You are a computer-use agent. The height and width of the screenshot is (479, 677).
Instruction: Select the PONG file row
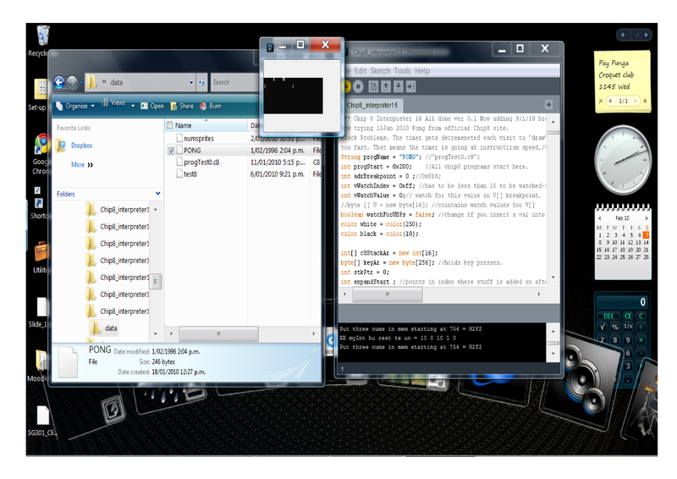[x=244, y=151]
